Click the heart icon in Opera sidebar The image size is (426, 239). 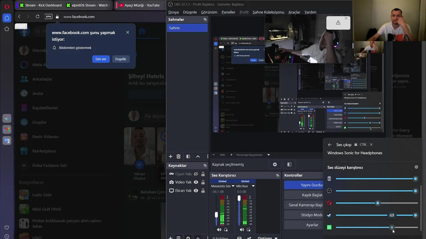(7, 228)
